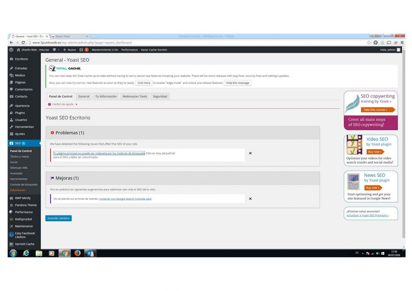This screenshot has height=291, width=412.
Task: Open Windows Start button
Action: [x=13, y=253]
